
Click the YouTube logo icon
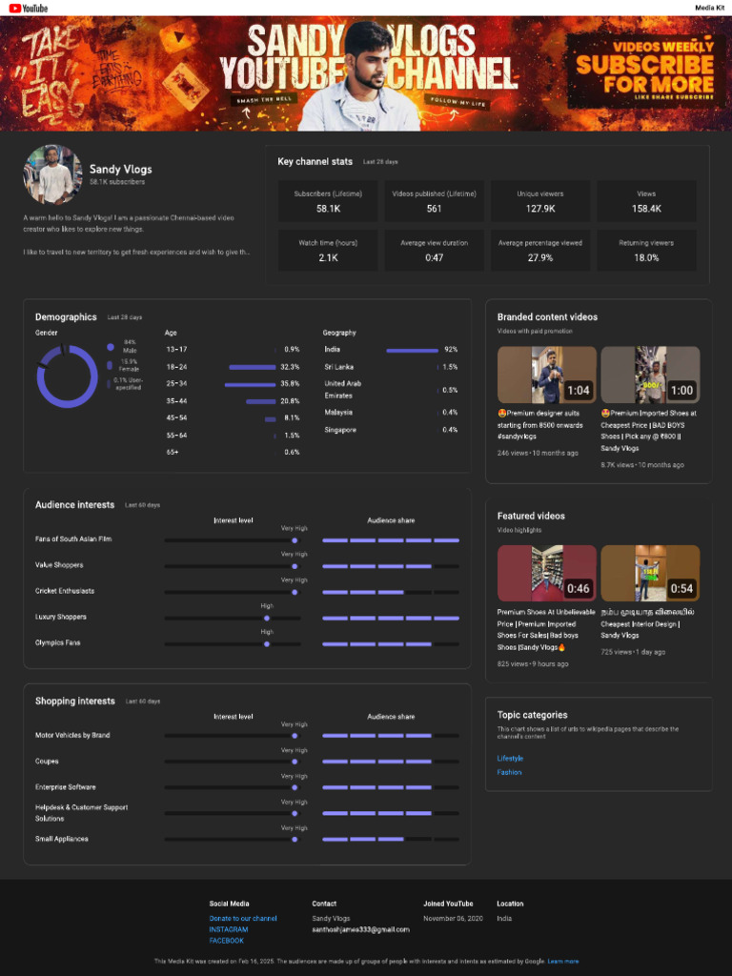tap(28, 8)
